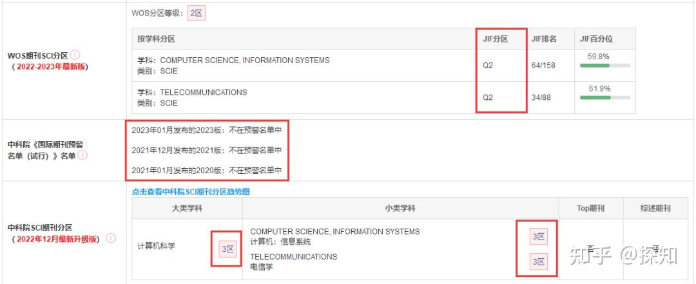Viewport: 696px width, 284px height.
Task: Click the Q2 cell for TELECOMMUNICATIONS
Action: [488, 97]
